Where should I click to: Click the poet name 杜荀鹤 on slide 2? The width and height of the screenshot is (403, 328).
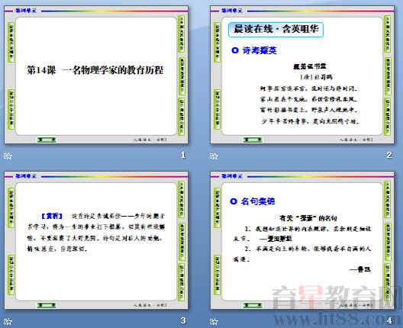pyautogui.click(x=324, y=77)
